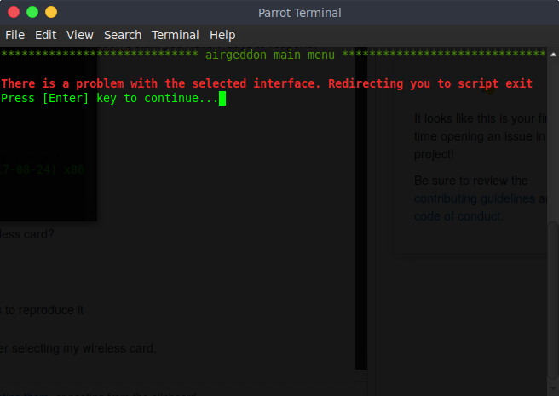Open the Search menu
This screenshot has height=396, width=559.
click(123, 35)
